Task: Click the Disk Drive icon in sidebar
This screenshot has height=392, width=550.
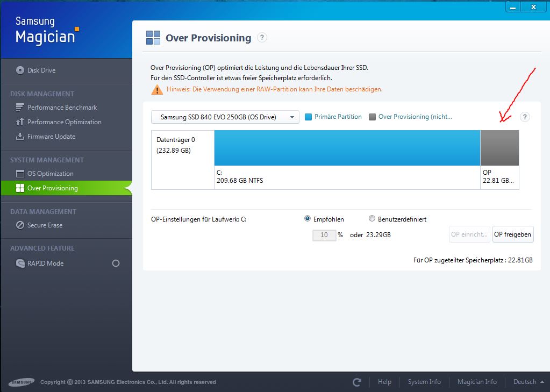Action: (20, 70)
